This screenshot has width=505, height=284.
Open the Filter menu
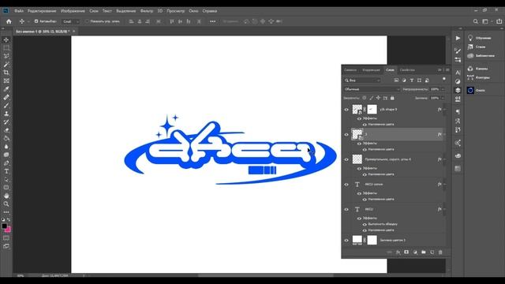point(147,11)
